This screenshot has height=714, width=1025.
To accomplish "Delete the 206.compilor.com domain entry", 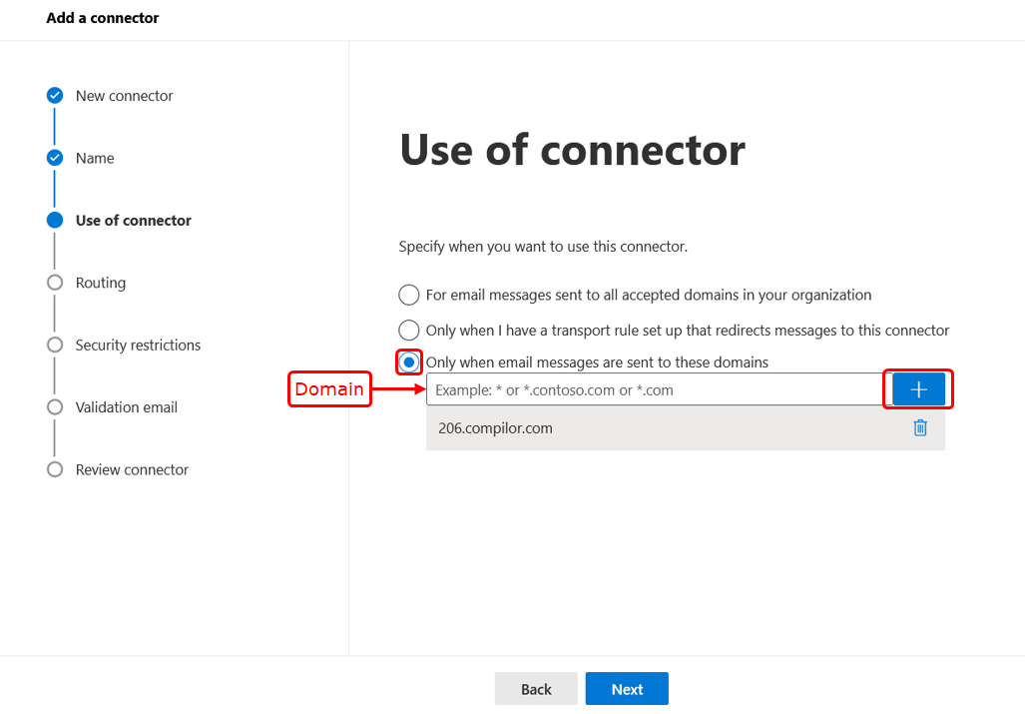I will (919, 427).
